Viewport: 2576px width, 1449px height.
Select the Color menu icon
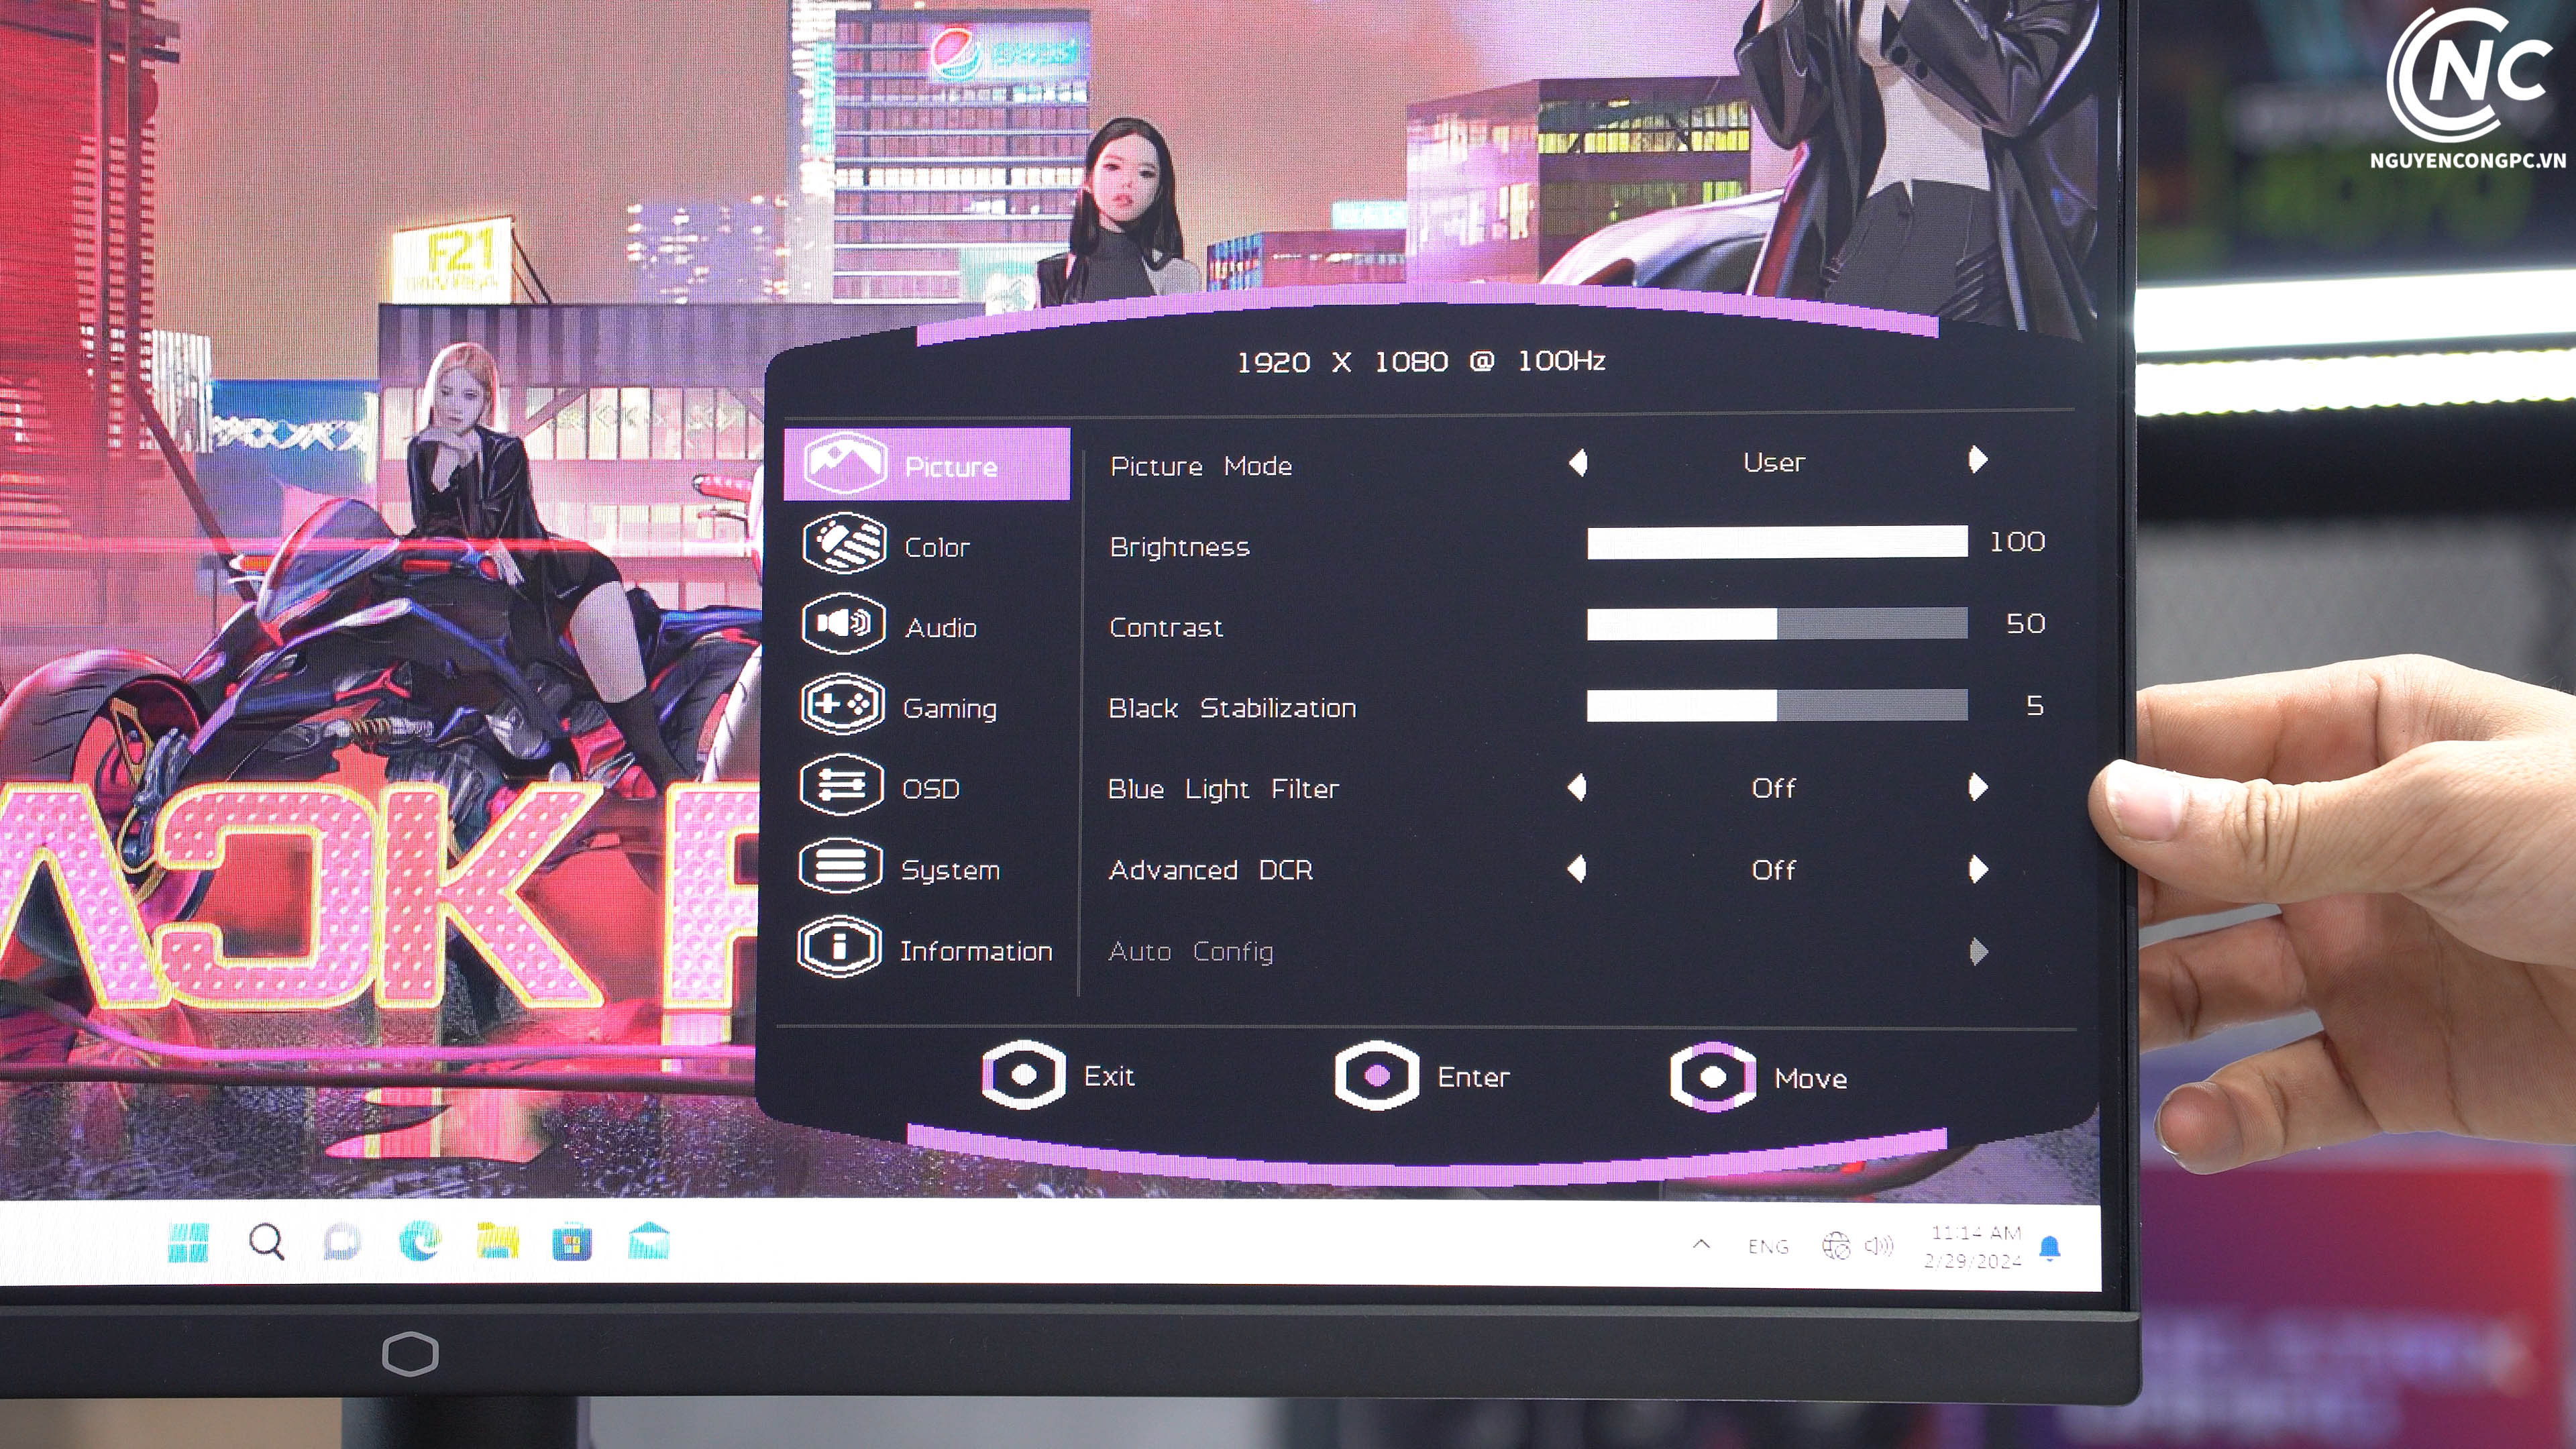844,544
